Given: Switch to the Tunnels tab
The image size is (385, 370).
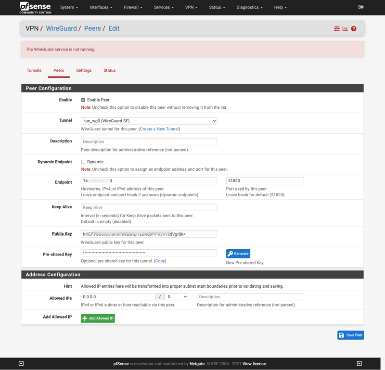Looking at the screenshot, I should [34, 70].
